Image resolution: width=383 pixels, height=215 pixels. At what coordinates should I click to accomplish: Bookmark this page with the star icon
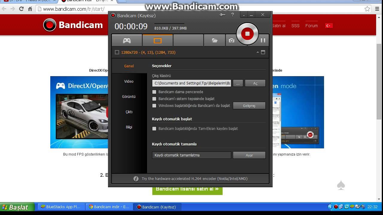coord(367,9)
